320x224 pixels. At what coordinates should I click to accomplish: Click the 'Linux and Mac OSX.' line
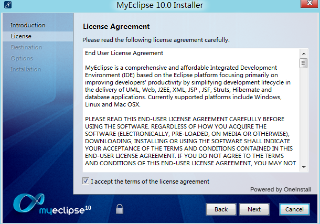pyautogui.click(x=113, y=104)
